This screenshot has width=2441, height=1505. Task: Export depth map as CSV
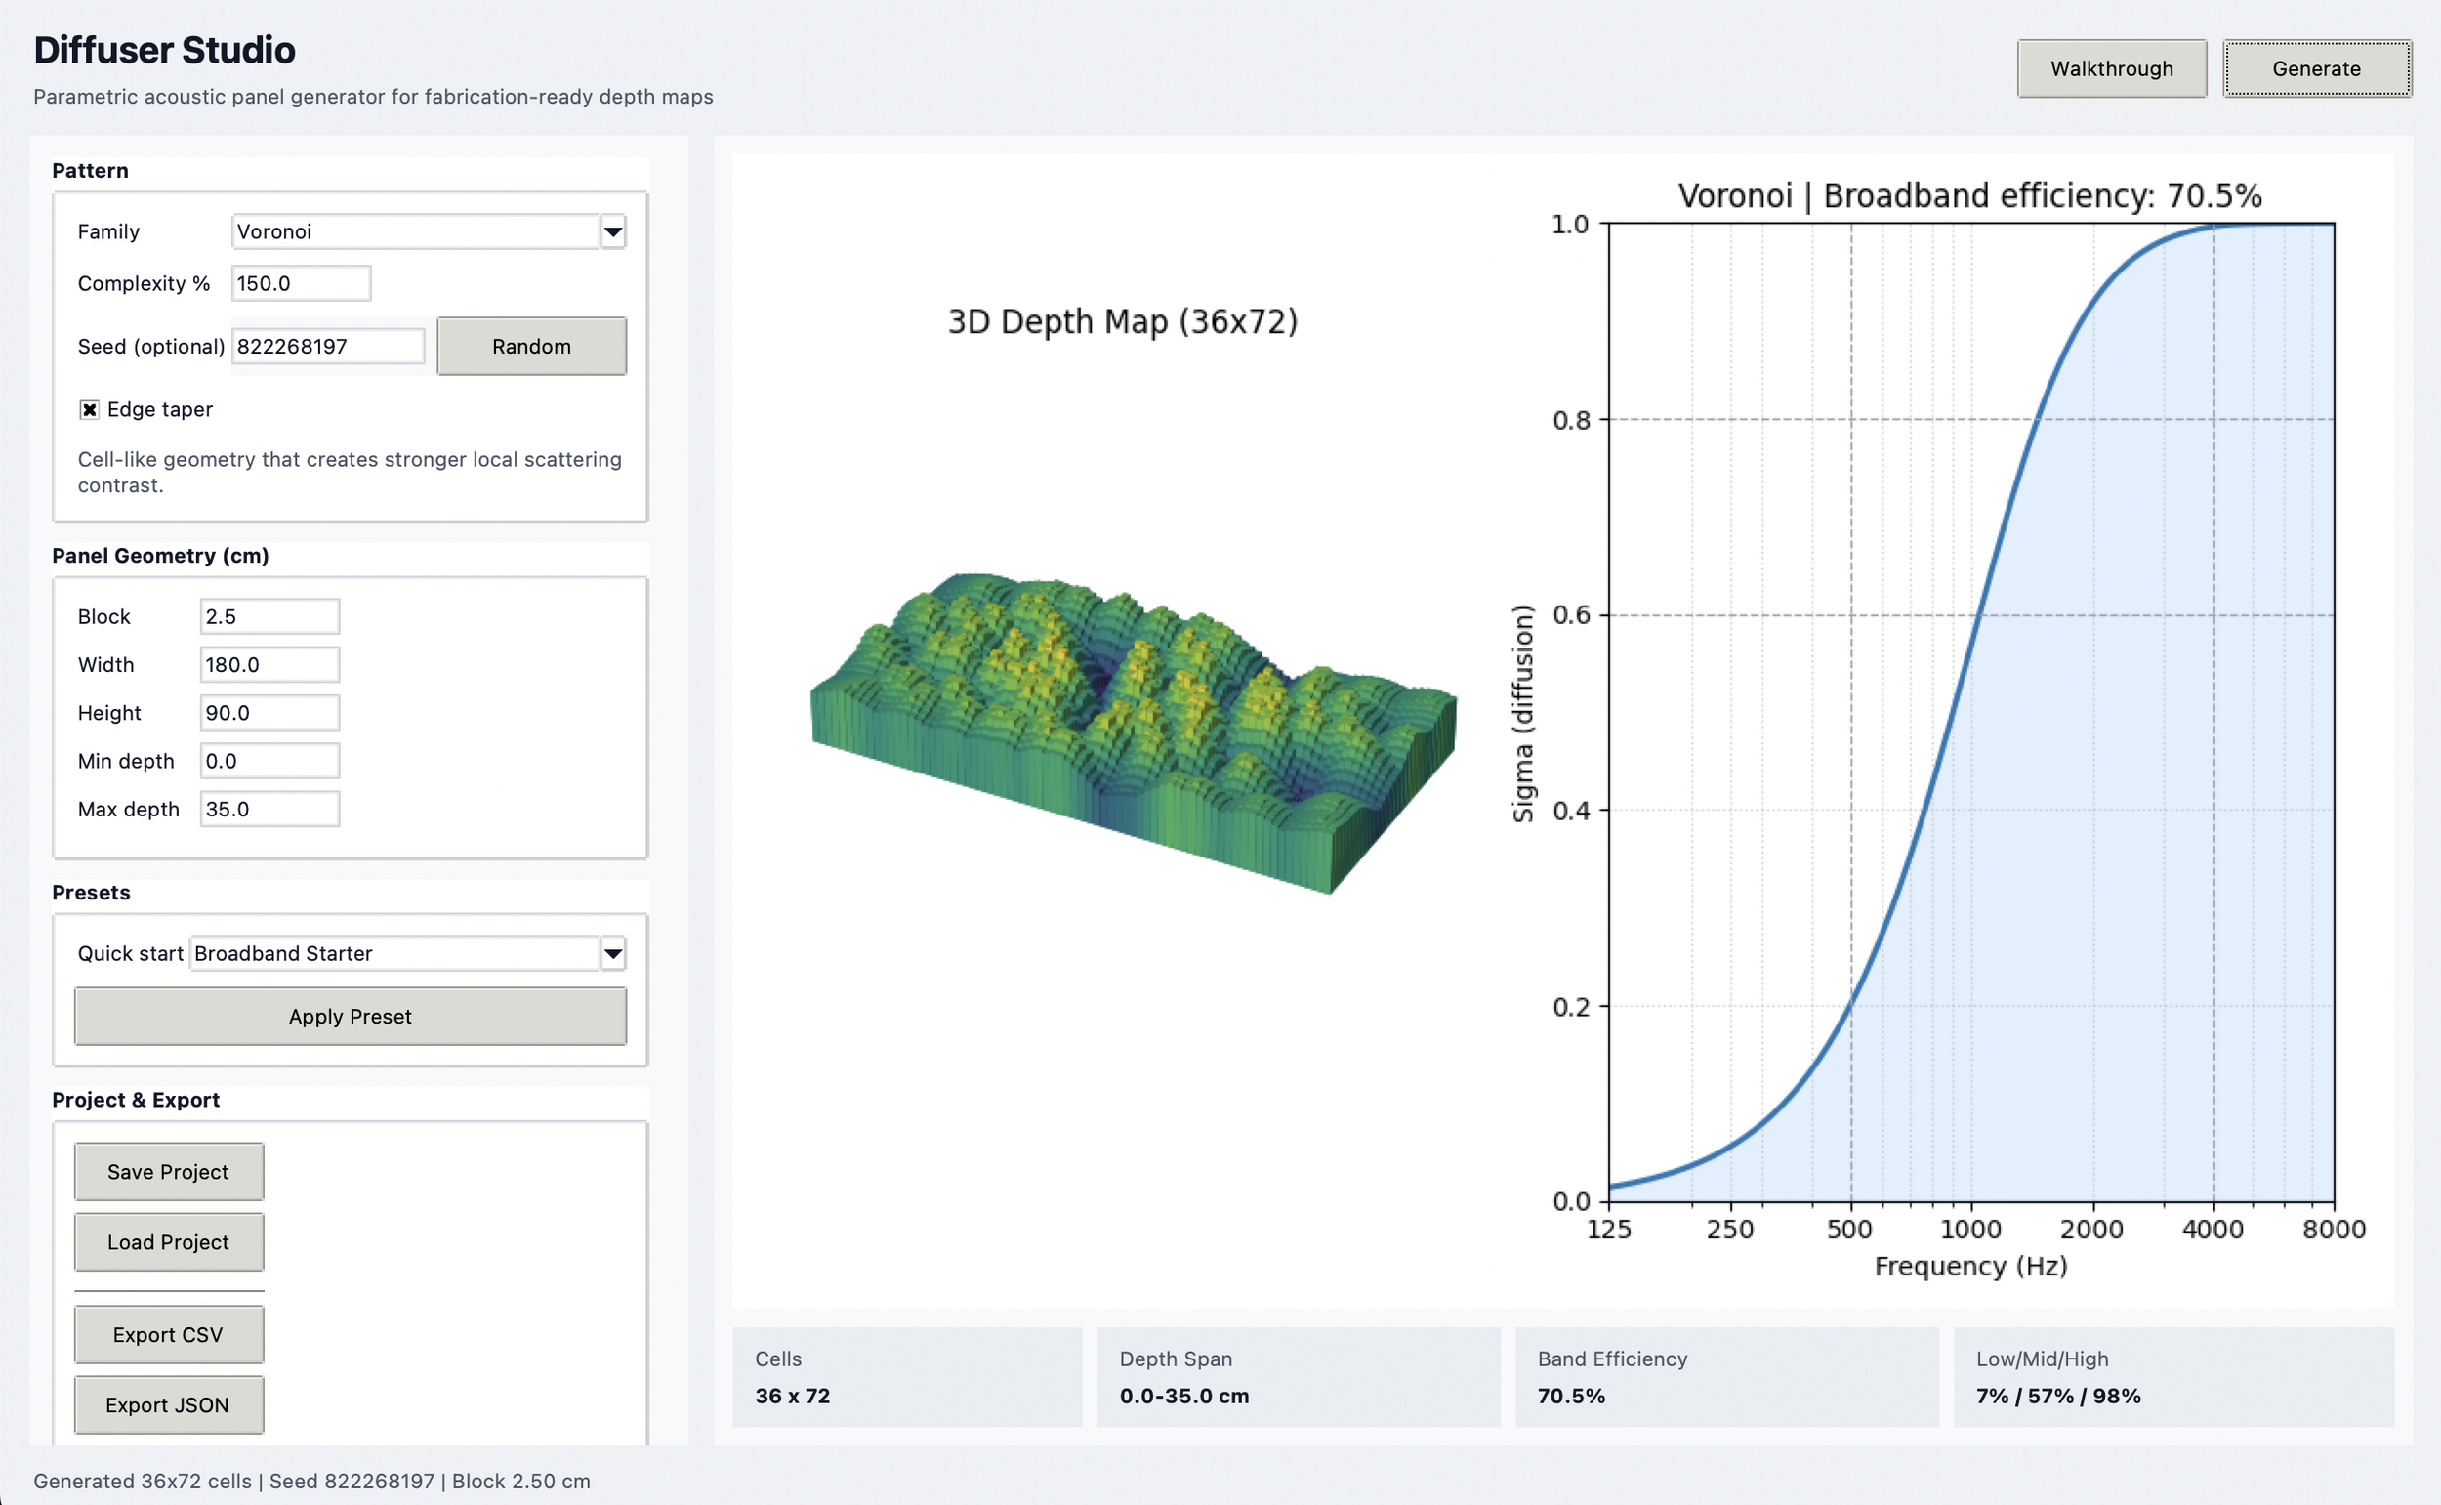point(168,1335)
